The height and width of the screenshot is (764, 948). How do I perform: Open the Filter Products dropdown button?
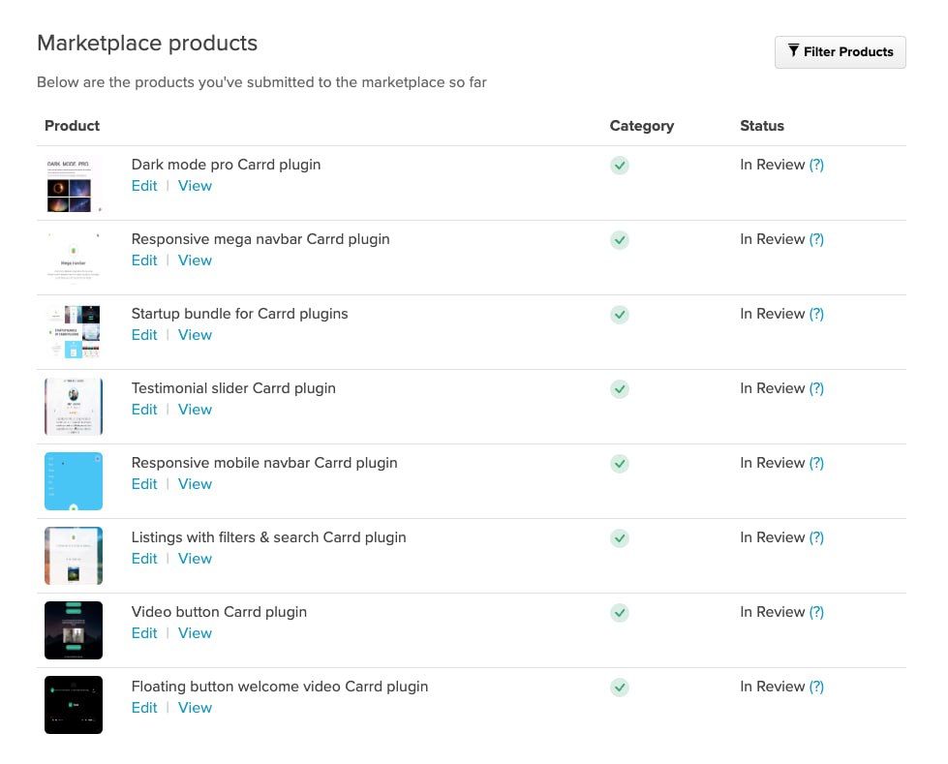point(840,52)
